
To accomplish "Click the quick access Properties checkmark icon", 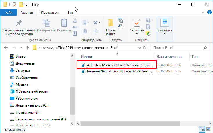I will coord(15,5).
